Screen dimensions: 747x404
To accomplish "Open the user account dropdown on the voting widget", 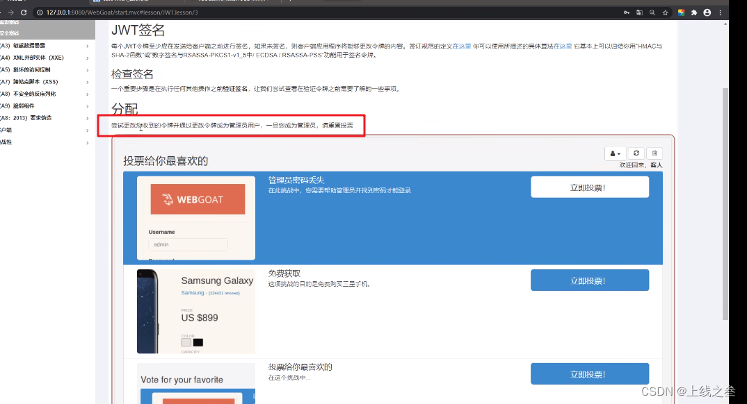I will pos(615,153).
